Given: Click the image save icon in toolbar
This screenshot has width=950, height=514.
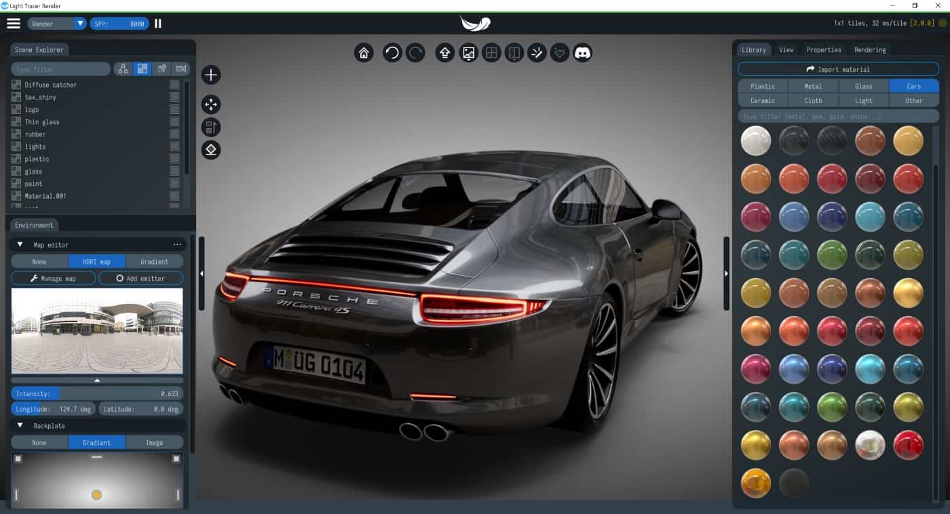Looking at the screenshot, I should 468,52.
